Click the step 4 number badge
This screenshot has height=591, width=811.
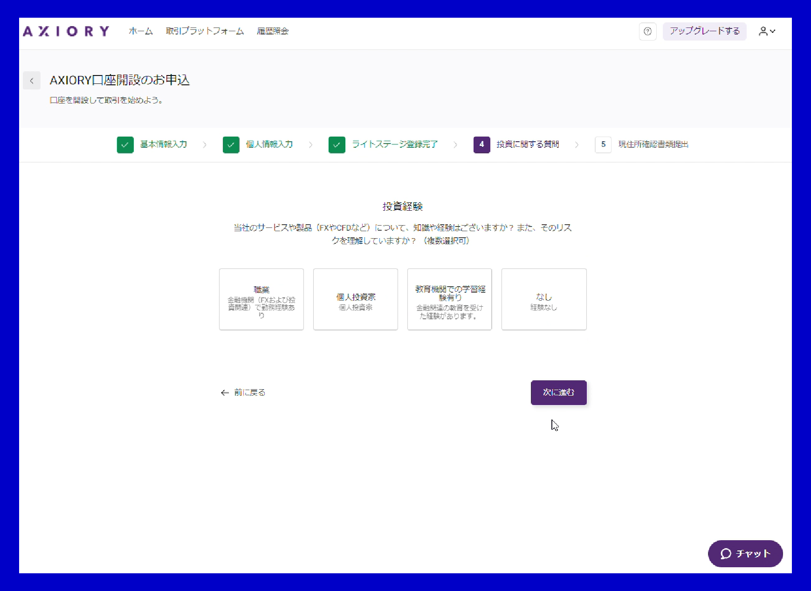[x=481, y=144]
